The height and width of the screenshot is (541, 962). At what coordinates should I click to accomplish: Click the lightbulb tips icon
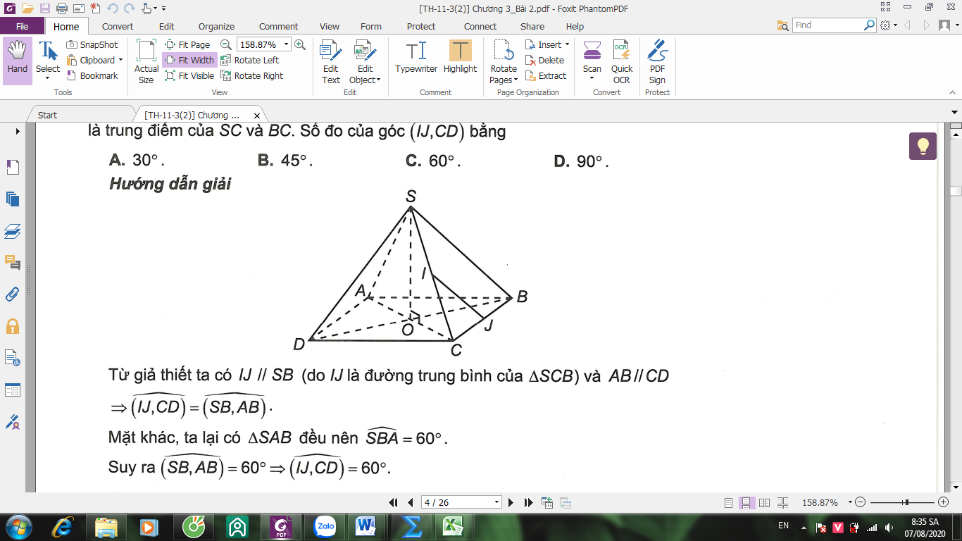[x=923, y=146]
